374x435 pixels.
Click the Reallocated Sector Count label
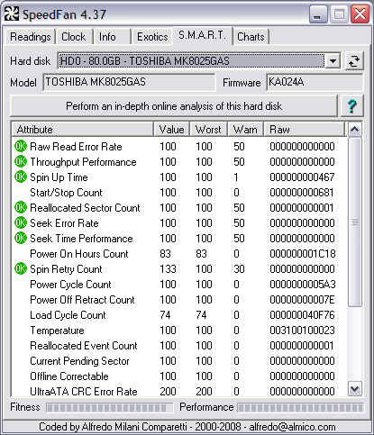click(85, 207)
